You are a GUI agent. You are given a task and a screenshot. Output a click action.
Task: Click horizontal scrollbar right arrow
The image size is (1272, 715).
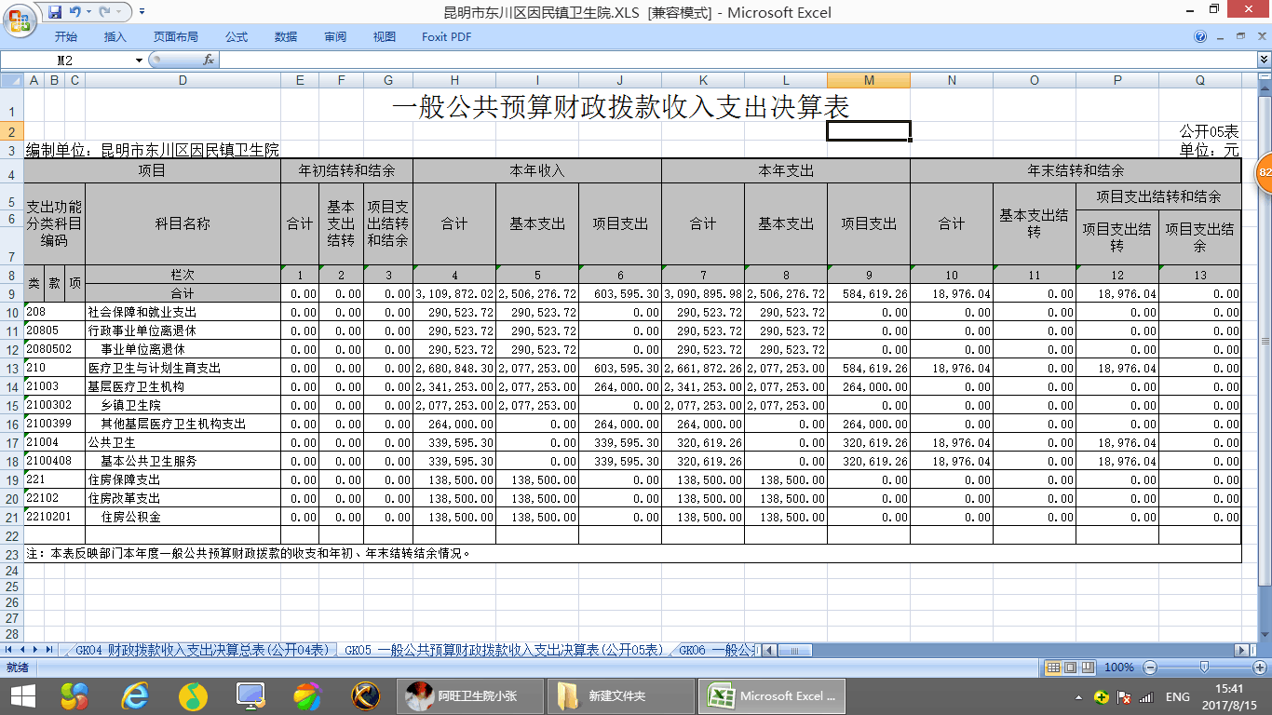(x=1240, y=649)
